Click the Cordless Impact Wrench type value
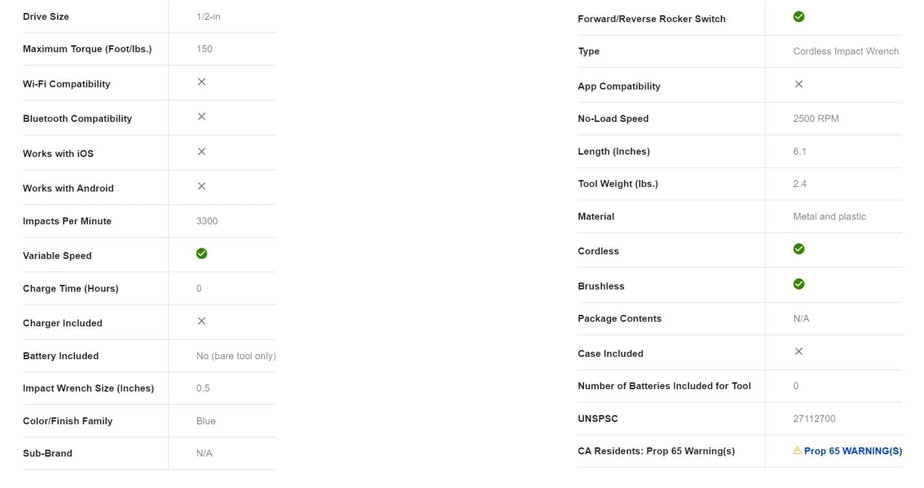The image size is (924, 488). point(846,51)
